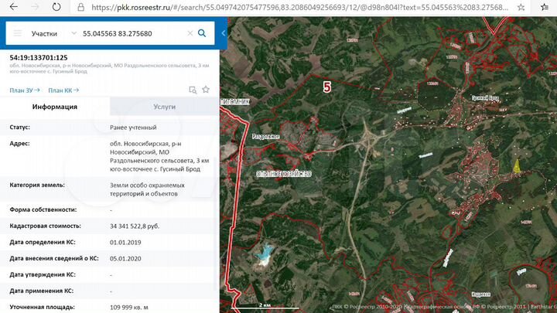Image resolution: width=557 pixels, height=313 pixels.
Task: Open the План КК link
Action: (x=63, y=90)
